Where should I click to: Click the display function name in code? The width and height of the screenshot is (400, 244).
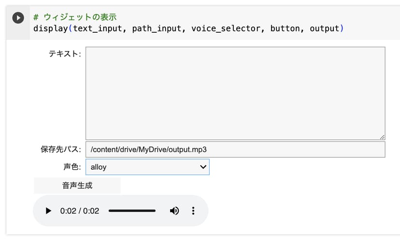51,28
